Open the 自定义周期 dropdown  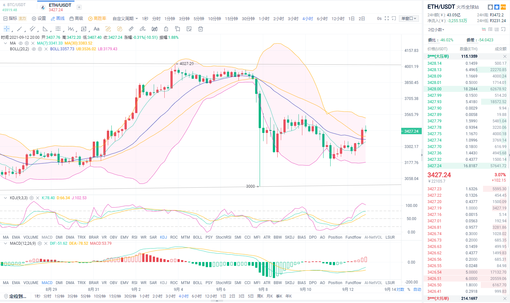coord(125,19)
